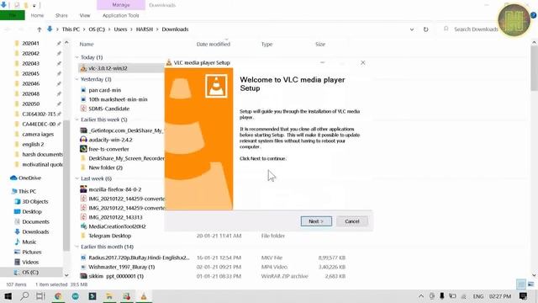This screenshot has height=303, width=538.
Task: Select the audacity-win-2.4.2 installer
Action: (x=110, y=140)
